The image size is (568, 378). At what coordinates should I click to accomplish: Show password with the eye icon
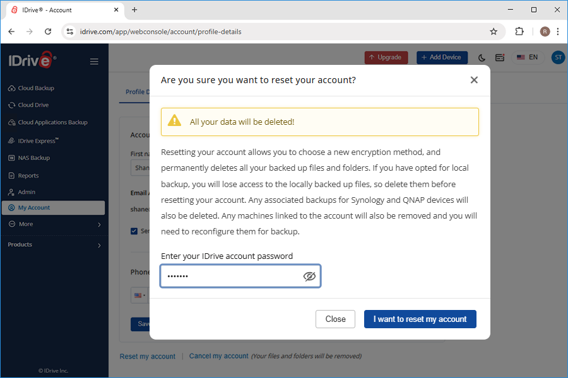point(309,277)
